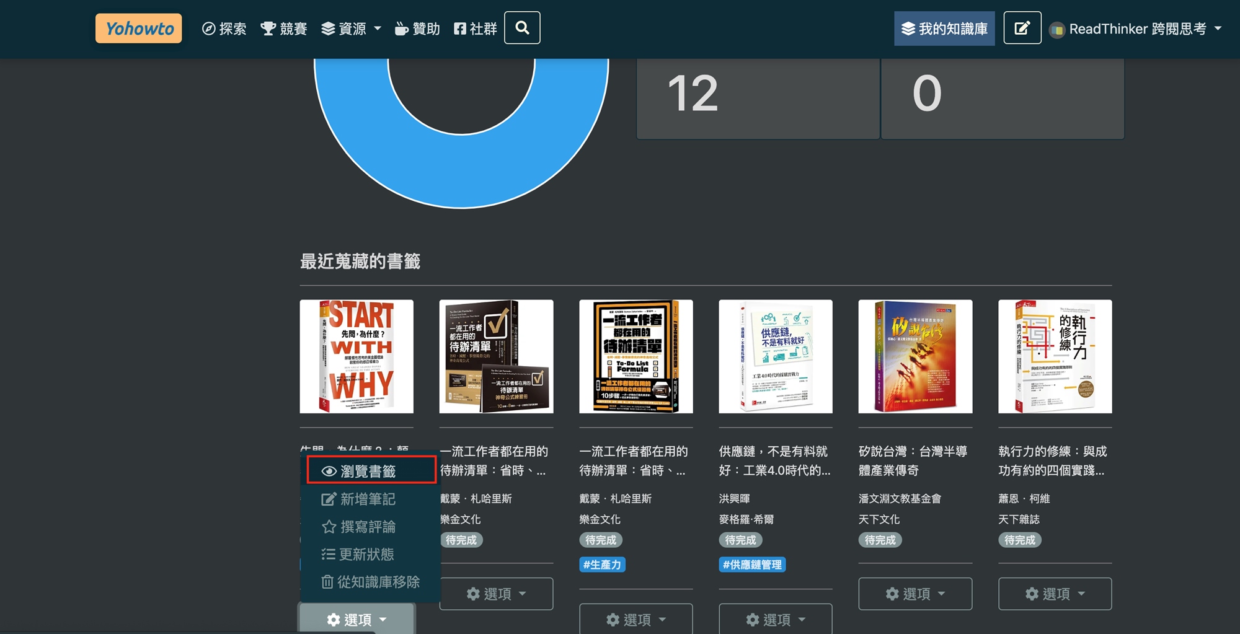This screenshot has height=634, width=1240.
Task: Click the edit pencil icon in navbar
Action: click(1022, 29)
